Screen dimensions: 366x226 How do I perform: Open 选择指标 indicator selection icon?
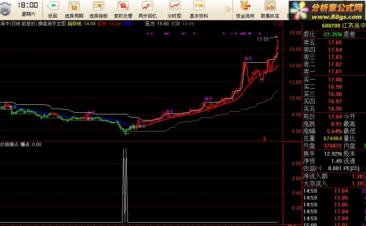click(x=98, y=6)
